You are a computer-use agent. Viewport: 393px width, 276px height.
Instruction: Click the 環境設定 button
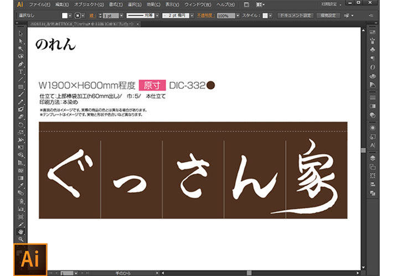click(x=328, y=15)
